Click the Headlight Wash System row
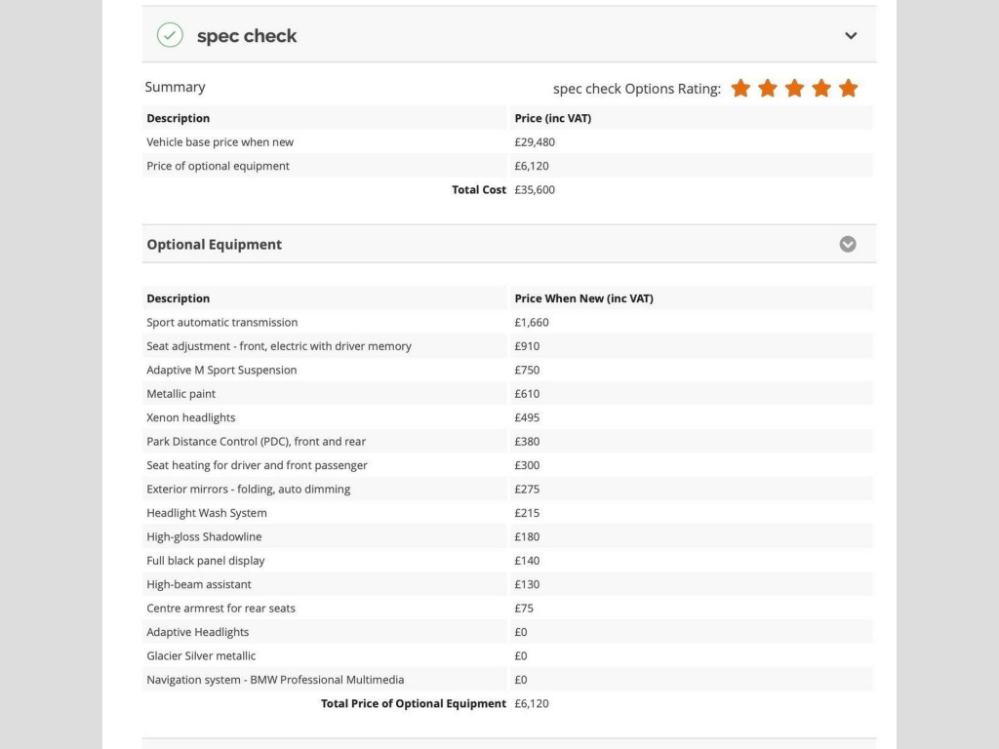 (207, 513)
